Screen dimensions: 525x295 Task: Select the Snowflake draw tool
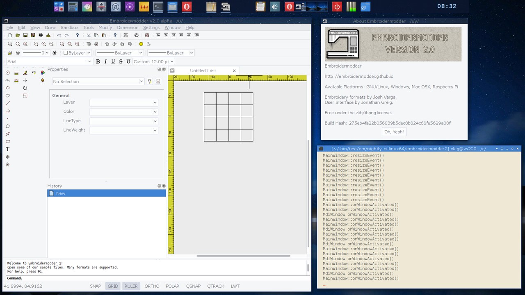click(7, 157)
